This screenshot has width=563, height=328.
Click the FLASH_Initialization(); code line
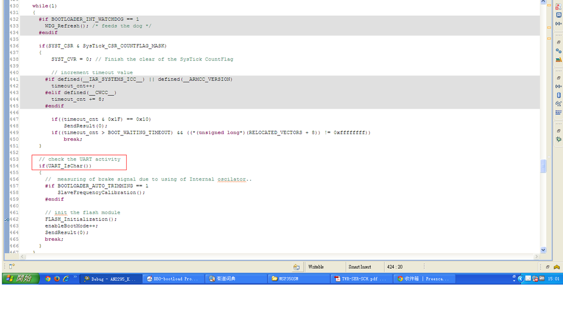tap(81, 219)
